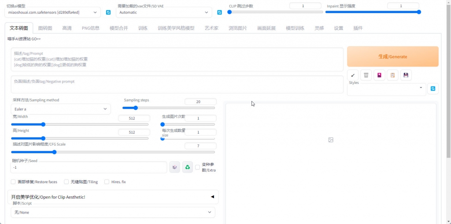Open the 插件 tab
The height and width of the screenshot is (224, 451).
point(358,28)
